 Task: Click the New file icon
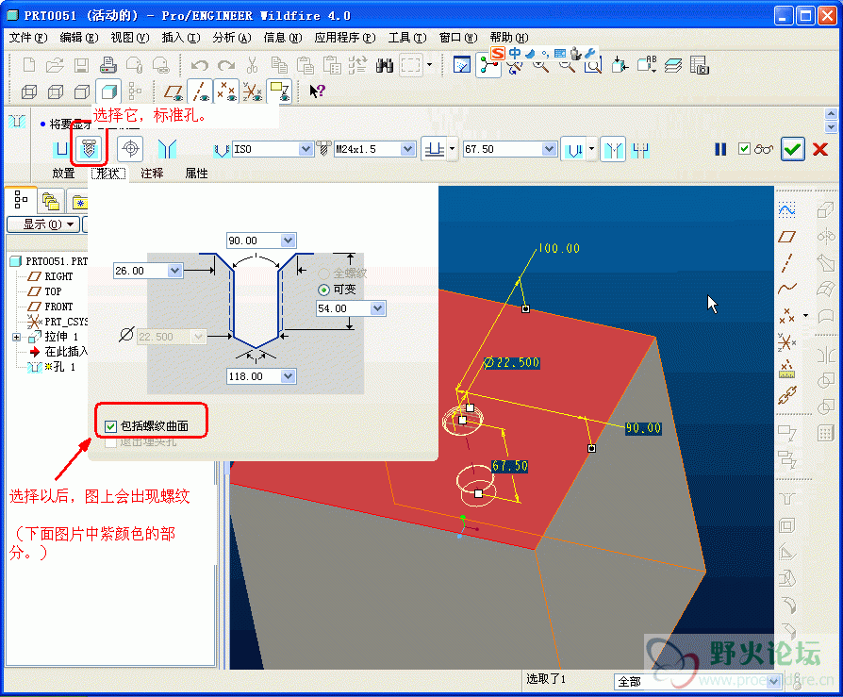29,66
